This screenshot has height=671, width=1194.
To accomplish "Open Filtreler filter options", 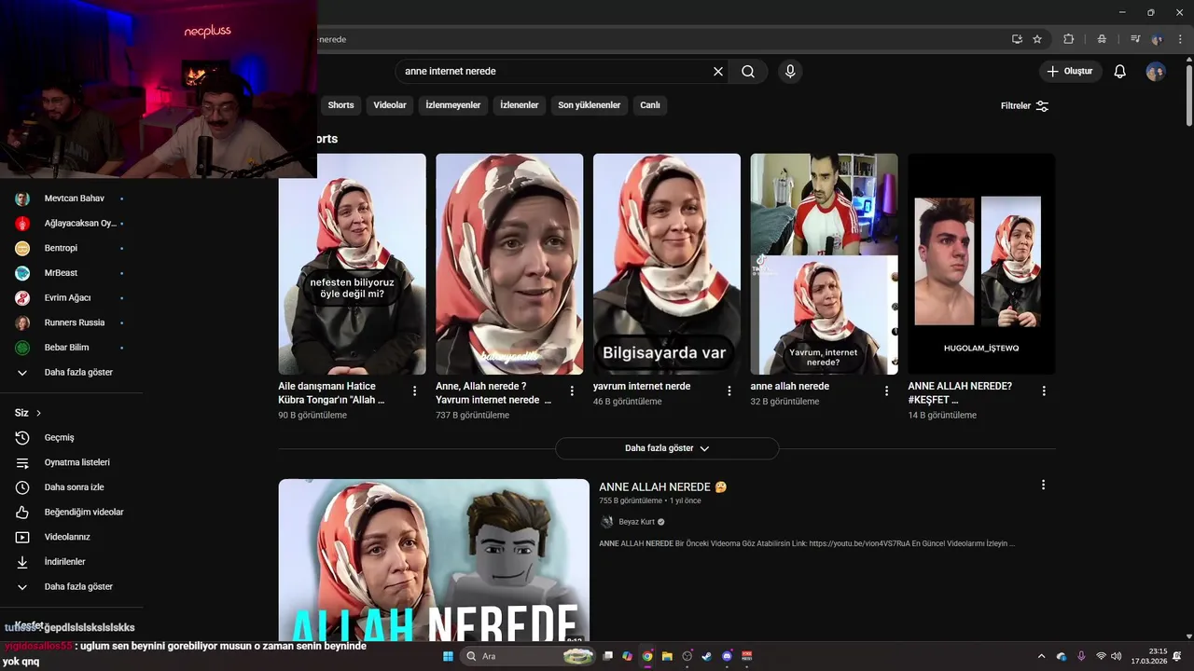I will click(x=1024, y=105).
